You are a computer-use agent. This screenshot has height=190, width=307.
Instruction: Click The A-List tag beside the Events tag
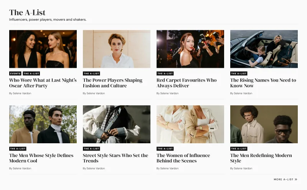[31, 74]
